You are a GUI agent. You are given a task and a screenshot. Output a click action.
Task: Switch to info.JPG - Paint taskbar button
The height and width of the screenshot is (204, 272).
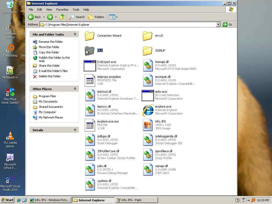(x=137, y=200)
